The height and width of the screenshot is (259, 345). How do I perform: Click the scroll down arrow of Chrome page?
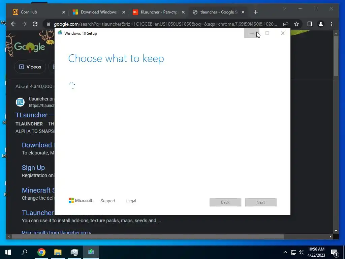tap(336, 231)
